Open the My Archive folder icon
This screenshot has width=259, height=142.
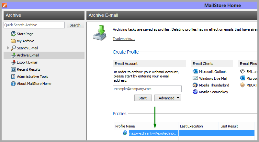pos(13,41)
